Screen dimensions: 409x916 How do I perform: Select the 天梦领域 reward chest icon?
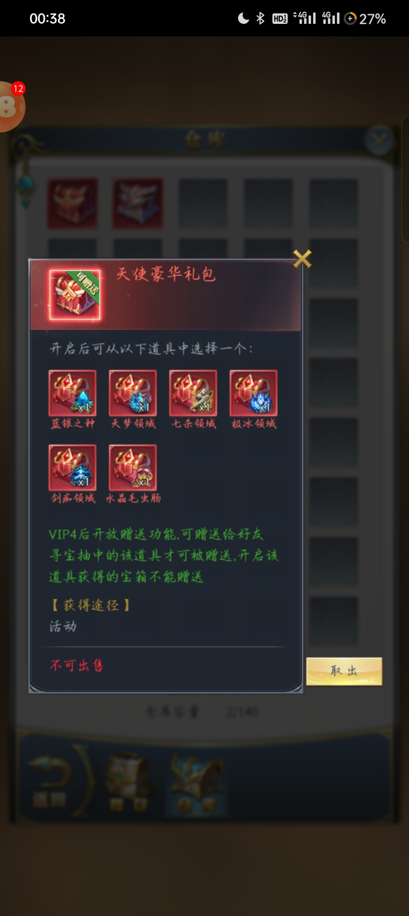132,393
